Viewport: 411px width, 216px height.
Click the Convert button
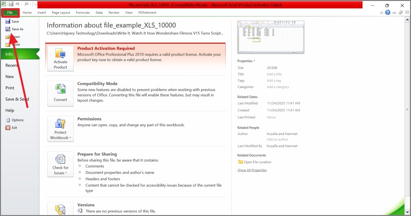60,93
